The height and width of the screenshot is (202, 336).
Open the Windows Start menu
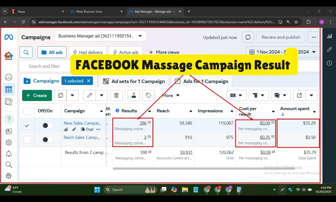97,190
